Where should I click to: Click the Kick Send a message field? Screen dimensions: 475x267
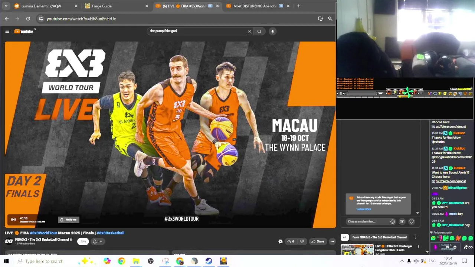click(446, 247)
